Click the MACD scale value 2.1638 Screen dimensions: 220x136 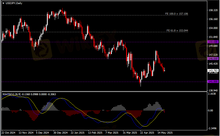[x=212, y=94]
